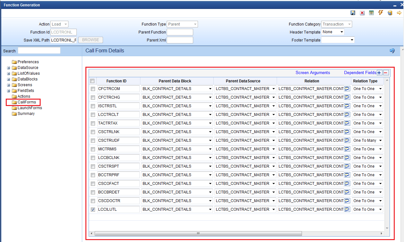Image resolution: width=404 pixels, height=242 pixels.
Task: Open the Summary tree item
Action: [x=26, y=114]
